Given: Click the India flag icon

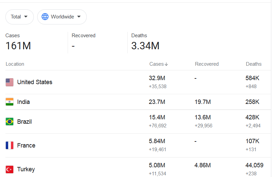Looking at the screenshot, I should 9,102.
